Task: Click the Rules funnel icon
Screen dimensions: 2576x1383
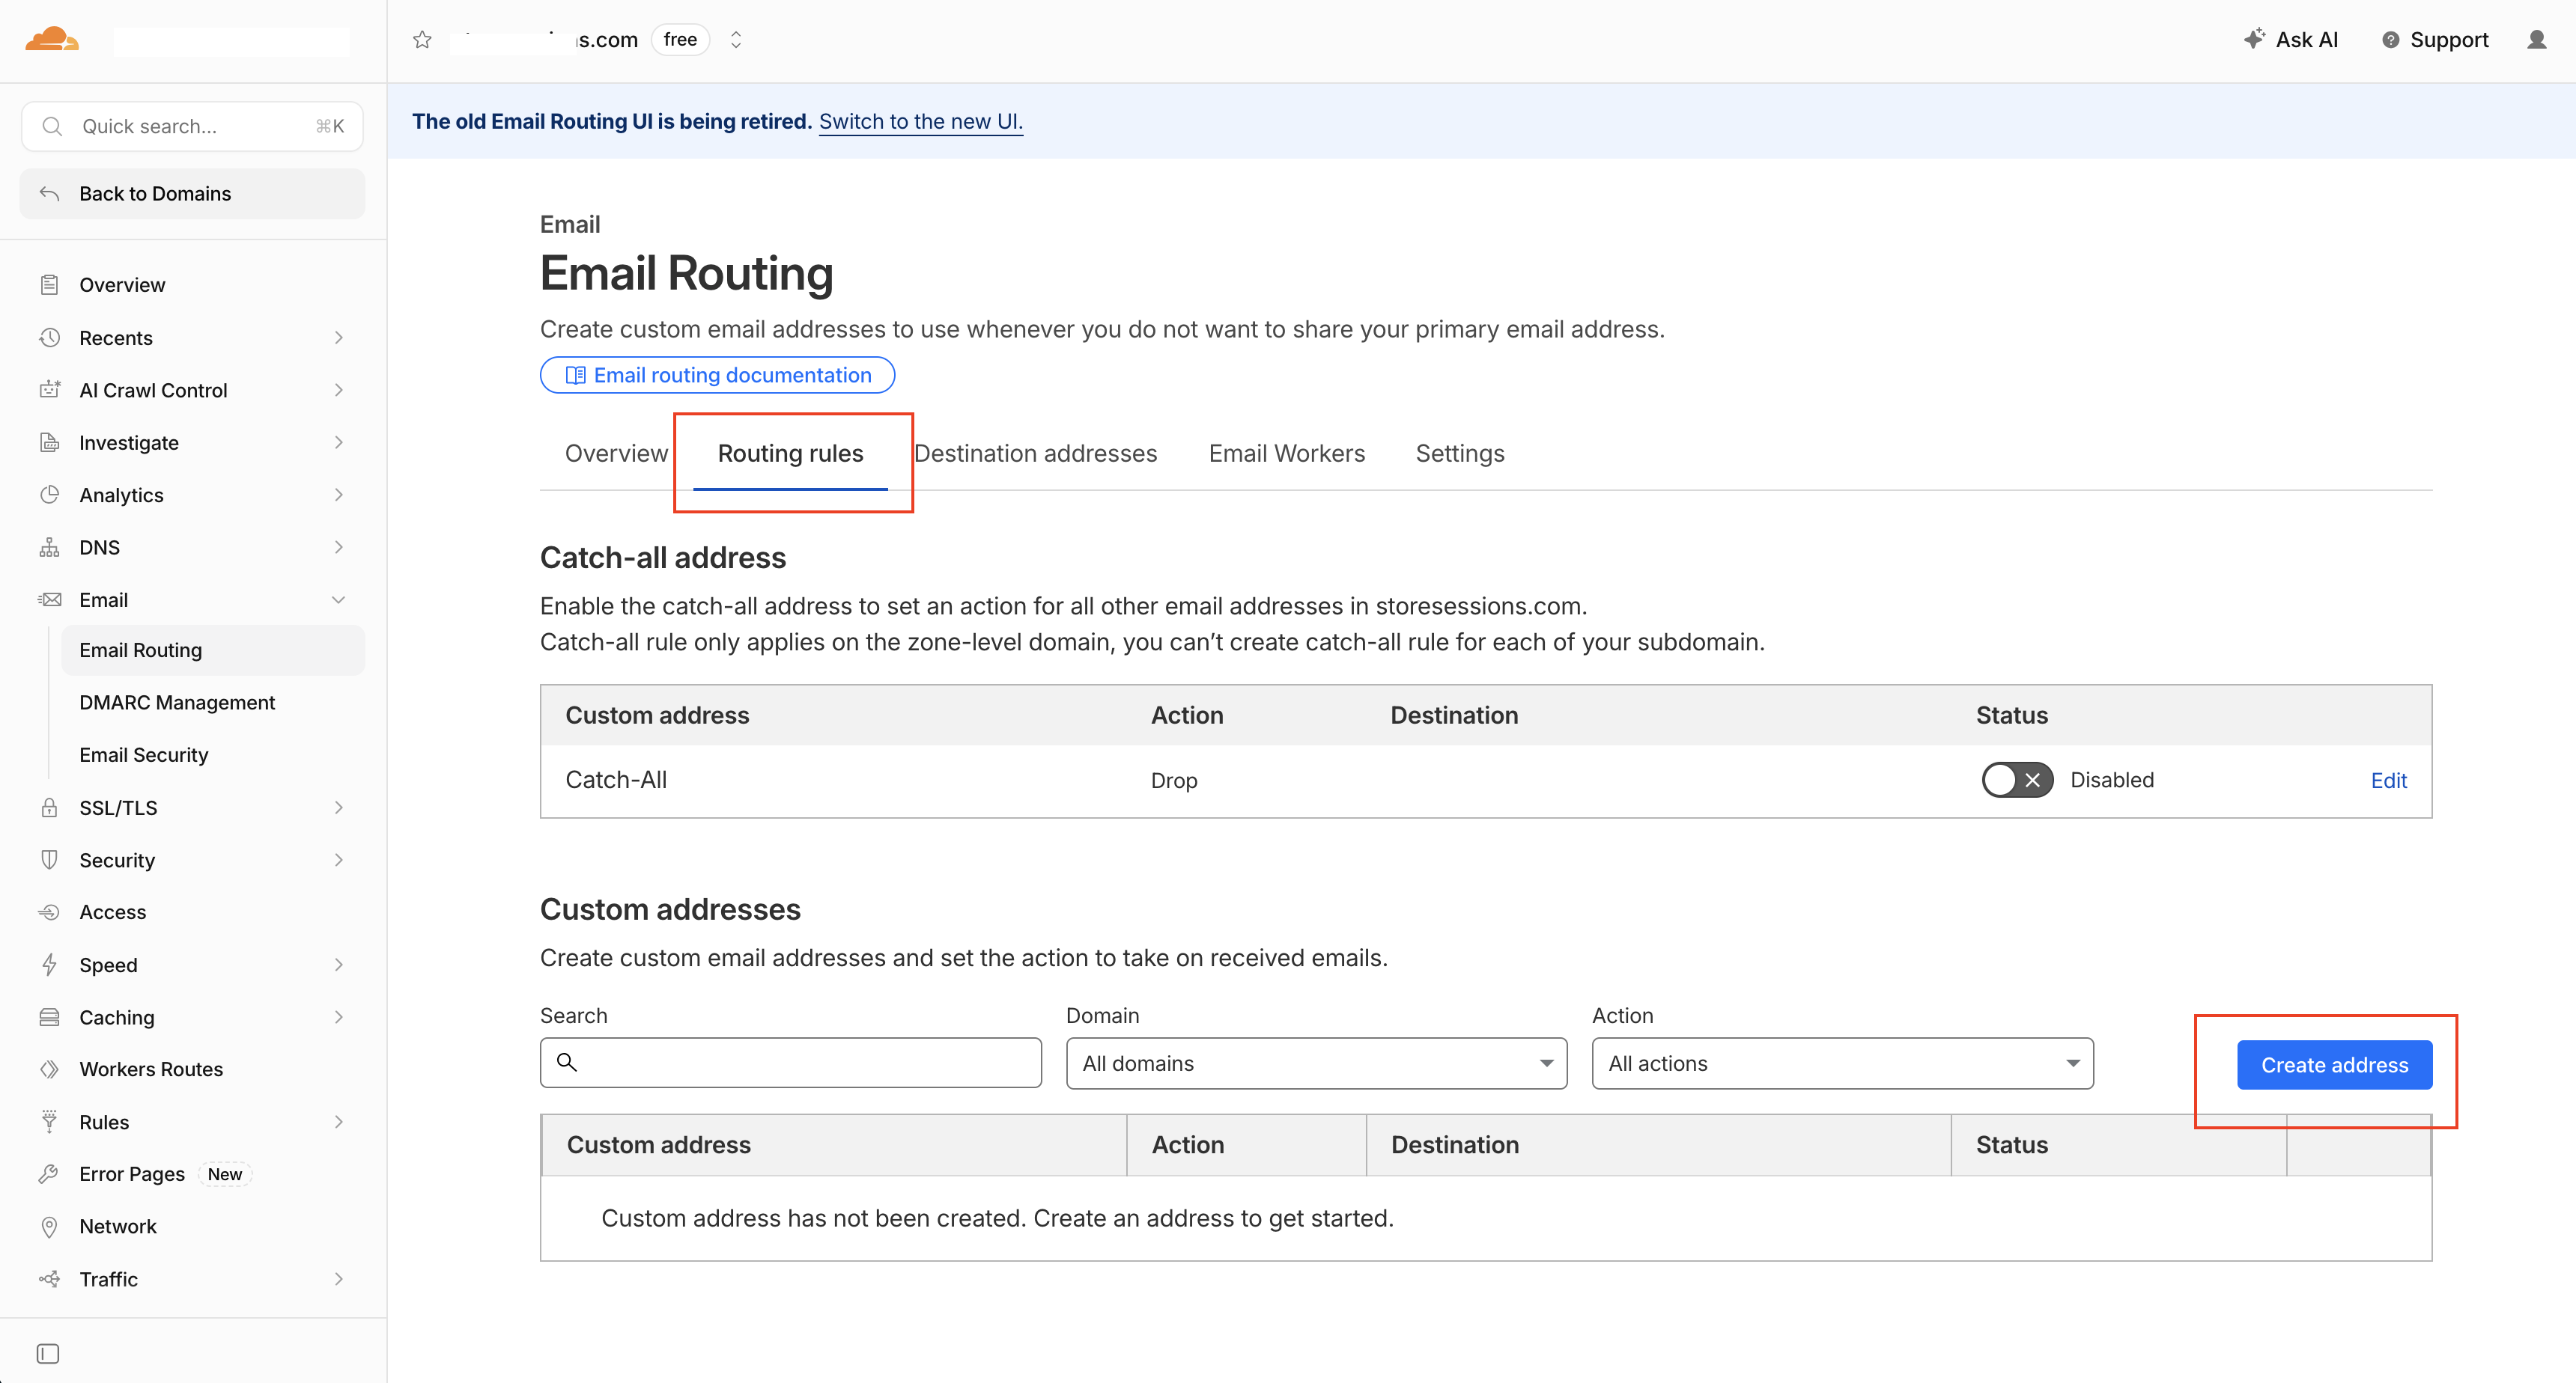Action: pyautogui.click(x=49, y=1122)
